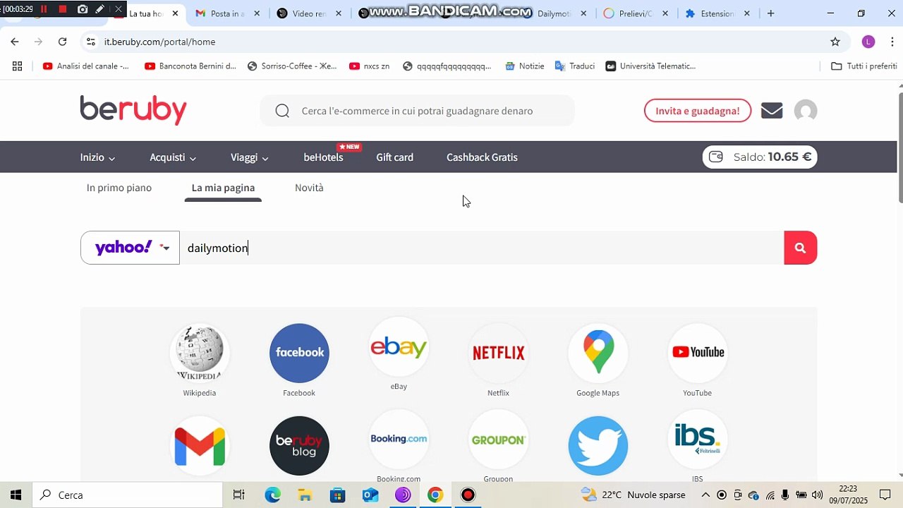Open a new browser tab

pos(770,13)
